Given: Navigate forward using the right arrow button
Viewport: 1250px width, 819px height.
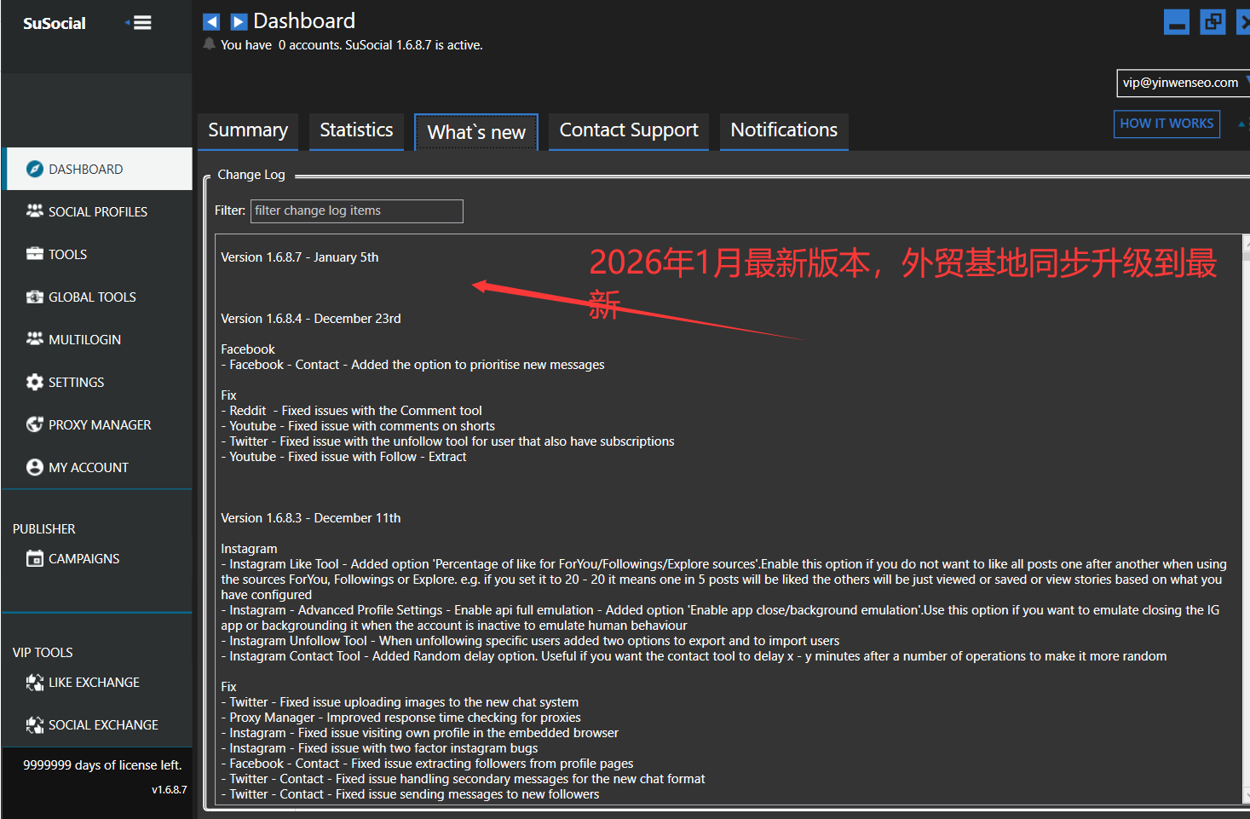Looking at the screenshot, I should [239, 21].
